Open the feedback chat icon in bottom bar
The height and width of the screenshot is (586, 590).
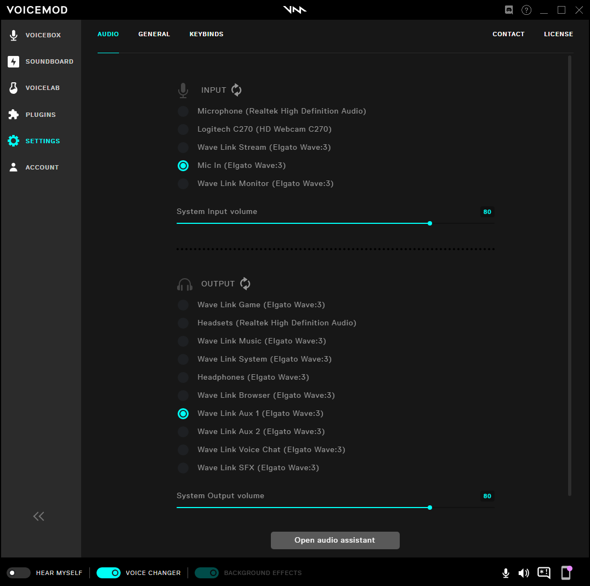click(544, 573)
